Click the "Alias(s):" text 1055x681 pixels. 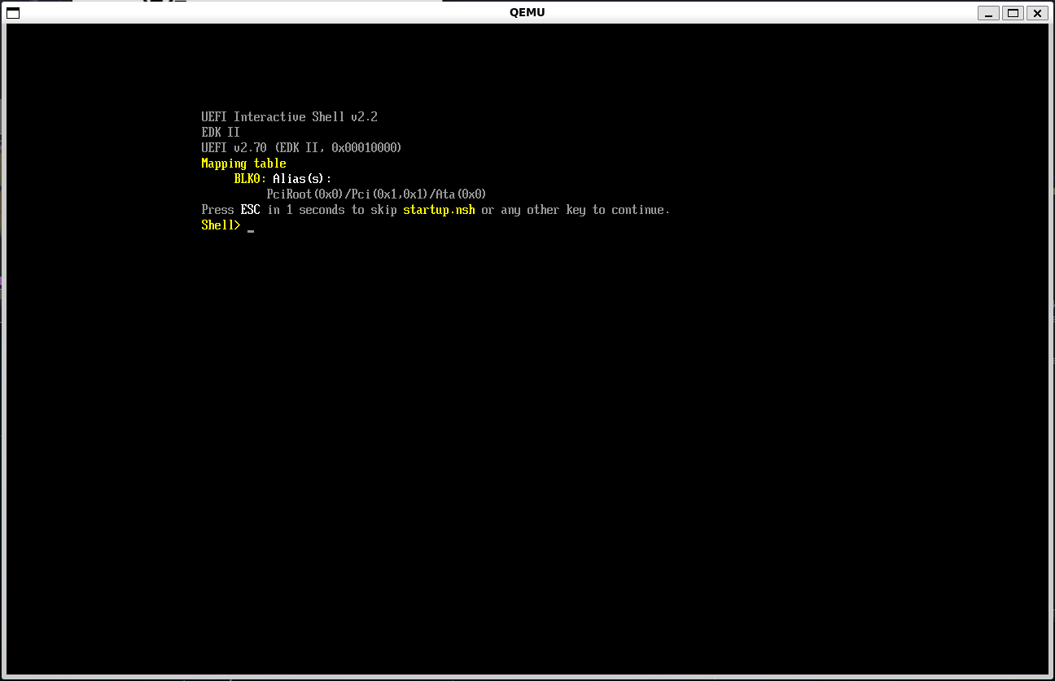[x=302, y=179]
